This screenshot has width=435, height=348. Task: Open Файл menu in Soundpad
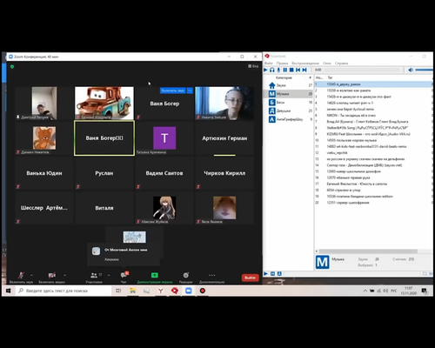[x=268, y=63]
